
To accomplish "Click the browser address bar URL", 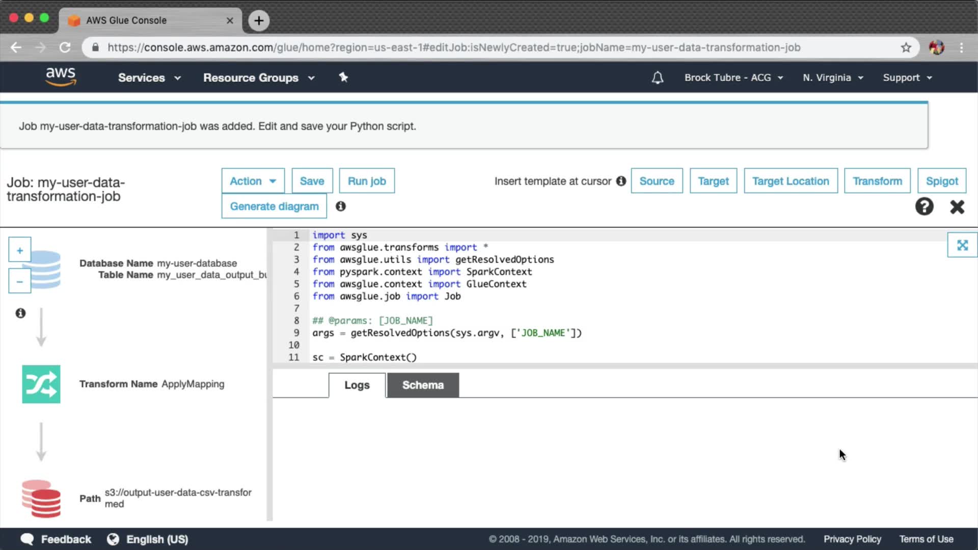I will [453, 47].
